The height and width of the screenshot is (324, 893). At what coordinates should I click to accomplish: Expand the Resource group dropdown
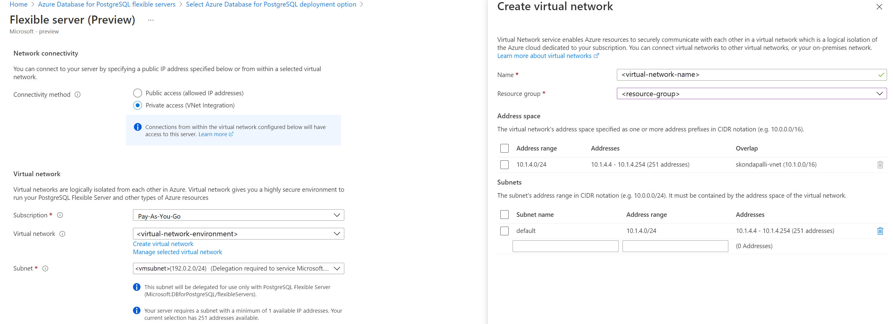pos(751,93)
